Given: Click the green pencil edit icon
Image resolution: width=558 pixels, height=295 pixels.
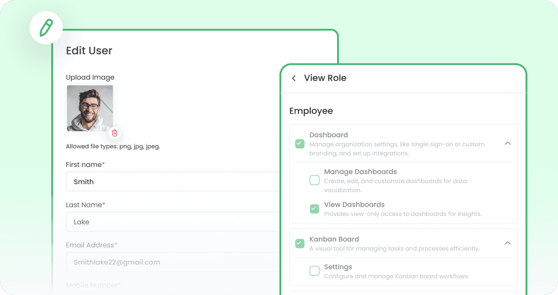Looking at the screenshot, I should 46,28.
